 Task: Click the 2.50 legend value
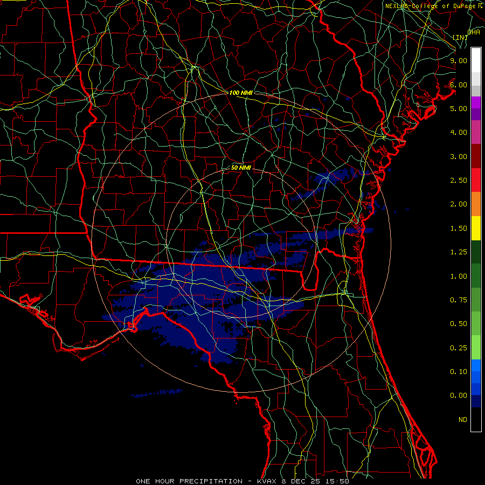459,181
